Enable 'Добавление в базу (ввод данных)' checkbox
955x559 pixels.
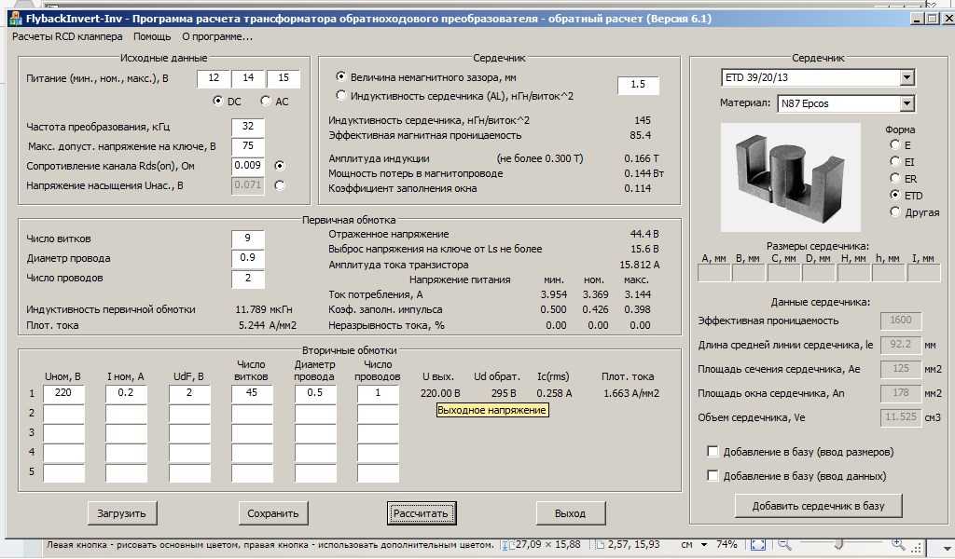(712, 476)
